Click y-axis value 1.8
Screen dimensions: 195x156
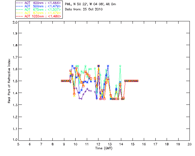[x=15, y=45]
